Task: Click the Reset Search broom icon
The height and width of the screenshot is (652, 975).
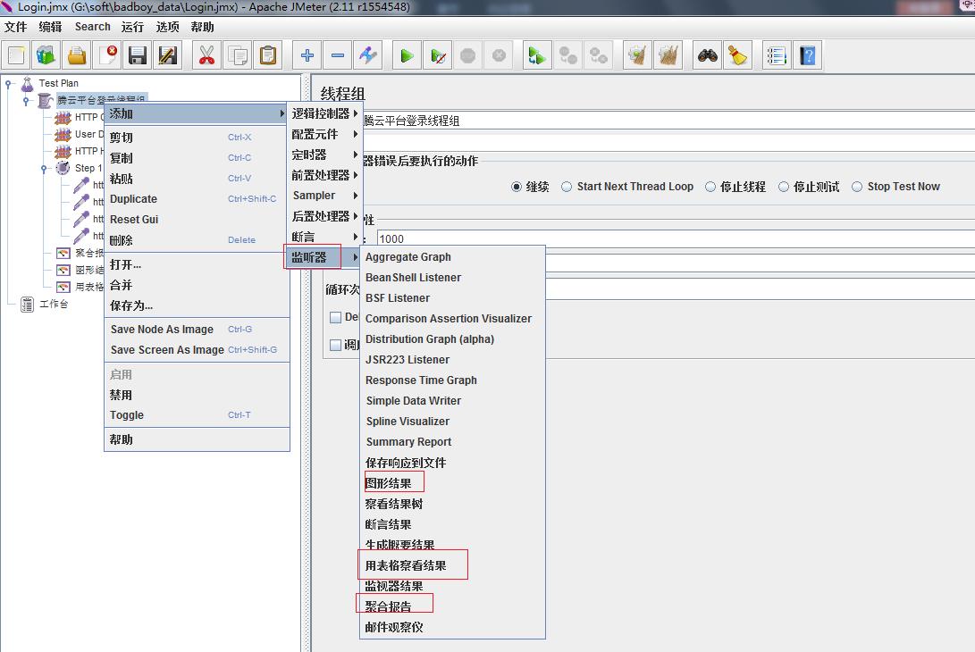Action: click(737, 55)
